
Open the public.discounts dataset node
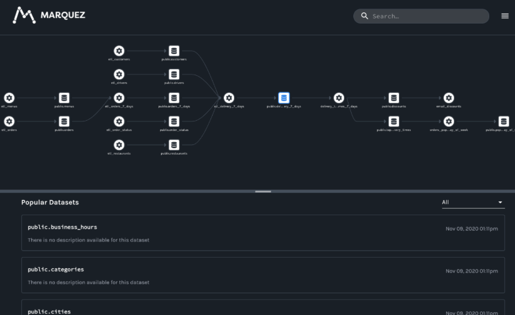[x=394, y=98]
